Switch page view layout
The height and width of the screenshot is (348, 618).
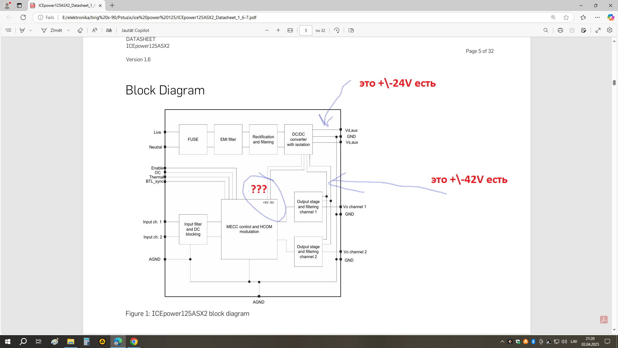tap(351, 30)
